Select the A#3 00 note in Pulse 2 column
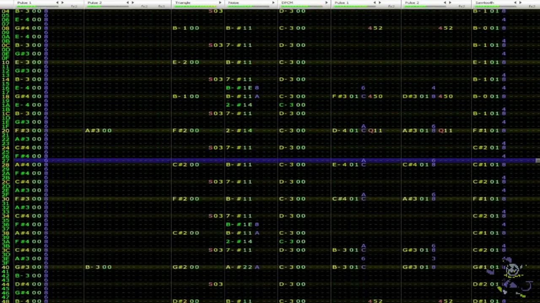The height and width of the screenshot is (303, 540). tap(98, 130)
